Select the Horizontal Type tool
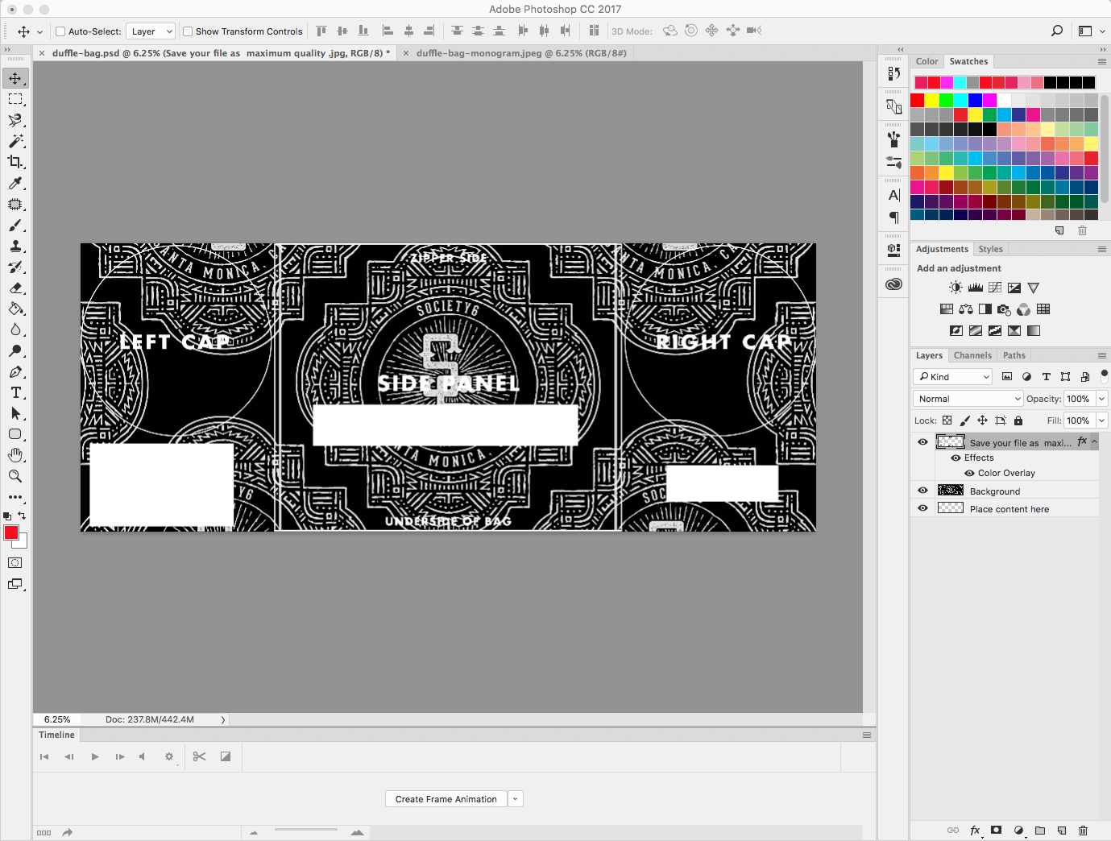Screen dimensions: 1111x841 15,392
